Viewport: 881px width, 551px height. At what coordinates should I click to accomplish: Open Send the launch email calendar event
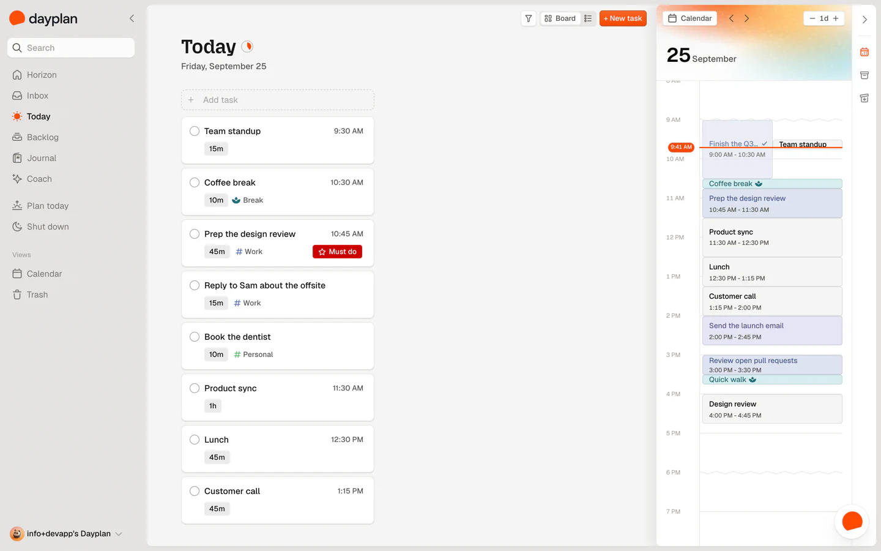(x=772, y=331)
